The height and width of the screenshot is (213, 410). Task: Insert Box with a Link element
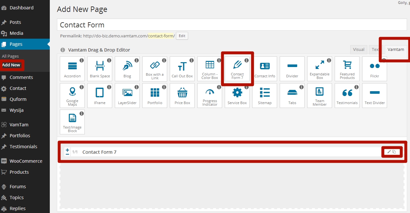coord(155,69)
